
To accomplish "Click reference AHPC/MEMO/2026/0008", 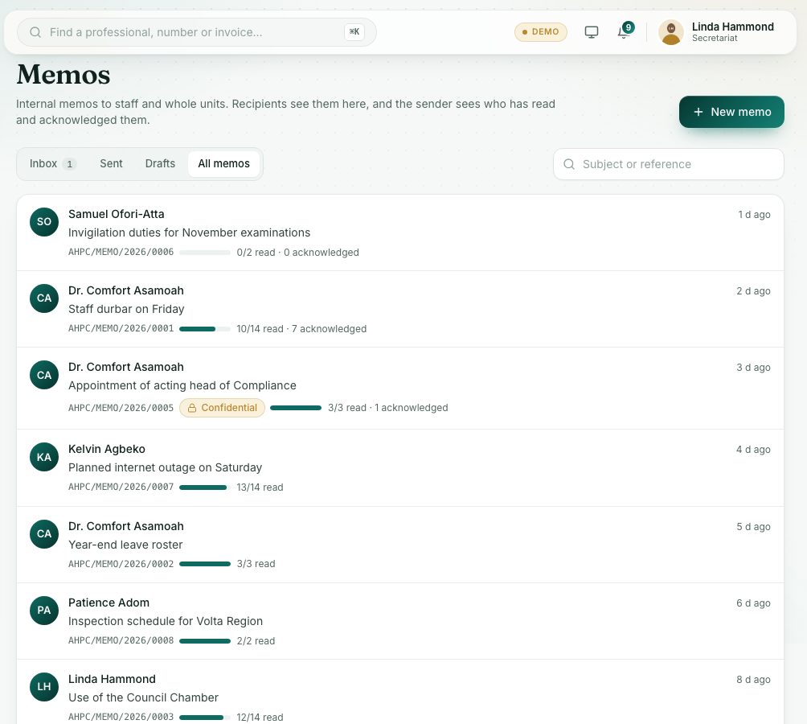I will click(x=121, y=640).
